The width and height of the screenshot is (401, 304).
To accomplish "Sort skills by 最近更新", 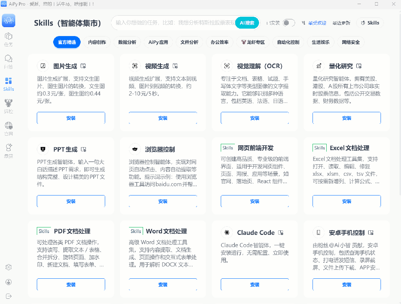I will coord(342,23).
